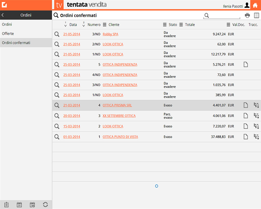Open document icon for OTTICA PRISMA SRL order
The image size is (261, 209).
click(x=246, y=105)
